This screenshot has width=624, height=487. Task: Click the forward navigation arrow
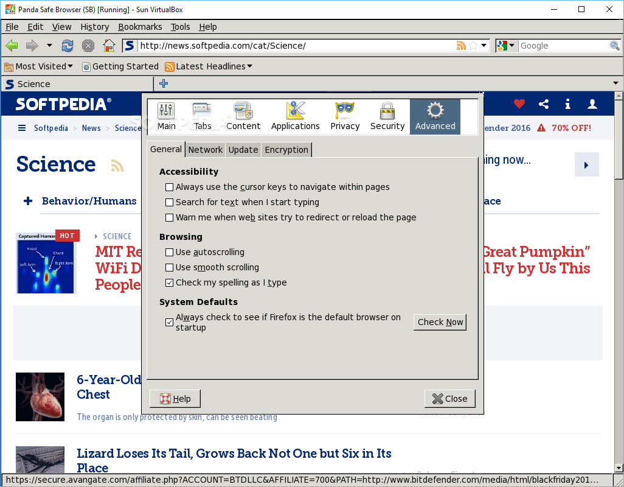32,46
